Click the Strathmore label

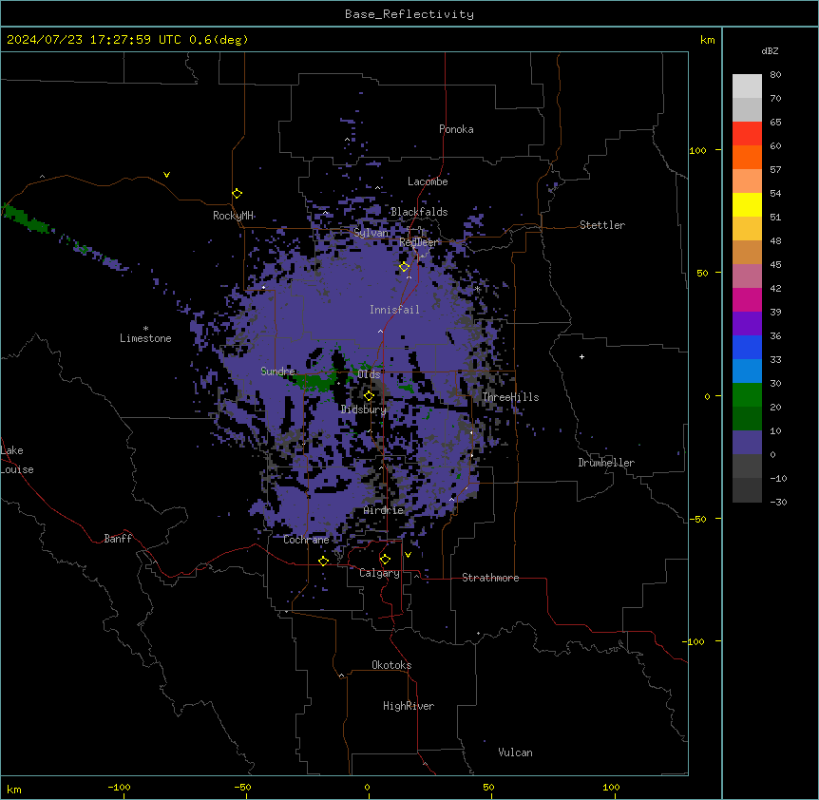(490, 578)
